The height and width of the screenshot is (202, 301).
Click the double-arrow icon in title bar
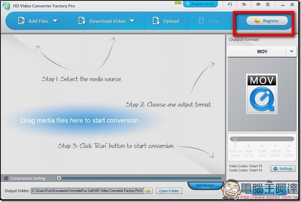244,4
